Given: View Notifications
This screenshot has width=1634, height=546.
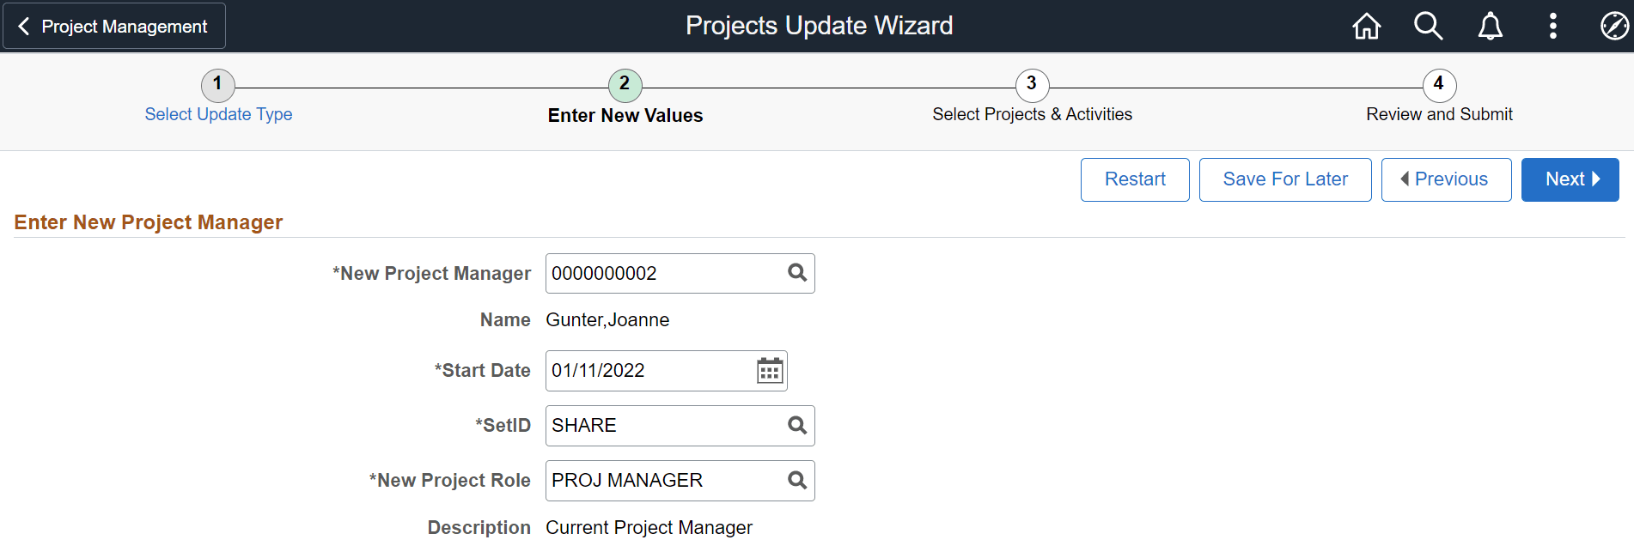Looking at the screenshot, I should (1491, 26).
